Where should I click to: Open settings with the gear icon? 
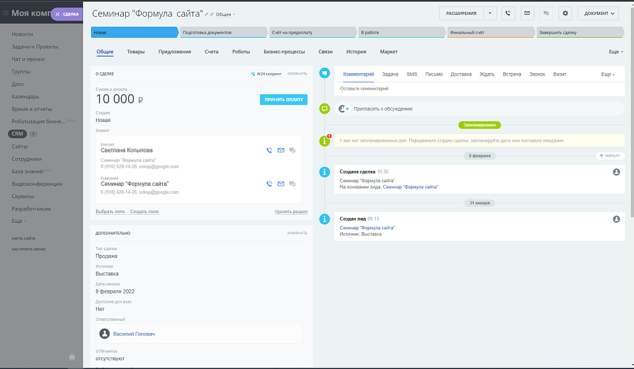[565, 13]
